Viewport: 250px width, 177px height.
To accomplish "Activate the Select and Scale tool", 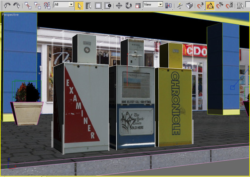I will click(x=138, y=6).
